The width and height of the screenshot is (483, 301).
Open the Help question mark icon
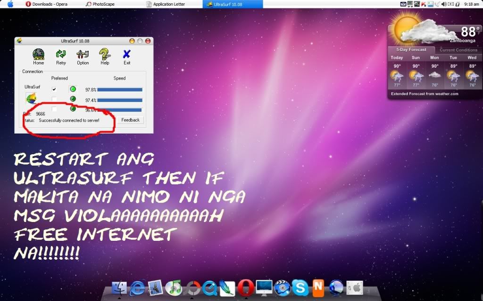click(x=105, y=54)
